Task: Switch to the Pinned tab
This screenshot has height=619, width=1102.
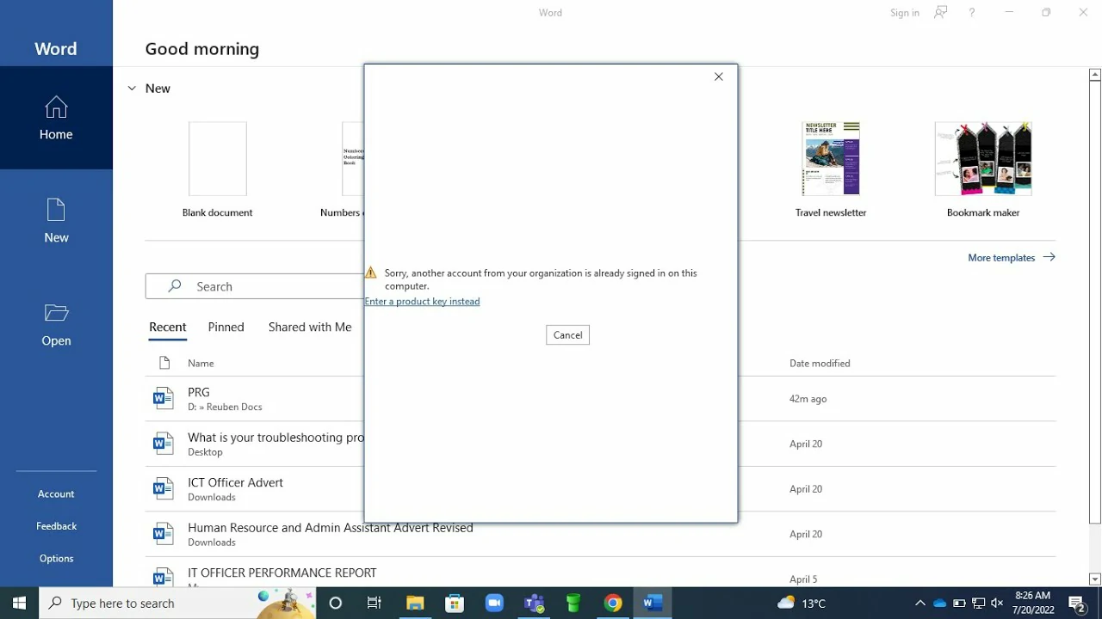Action: click(226, 327)
